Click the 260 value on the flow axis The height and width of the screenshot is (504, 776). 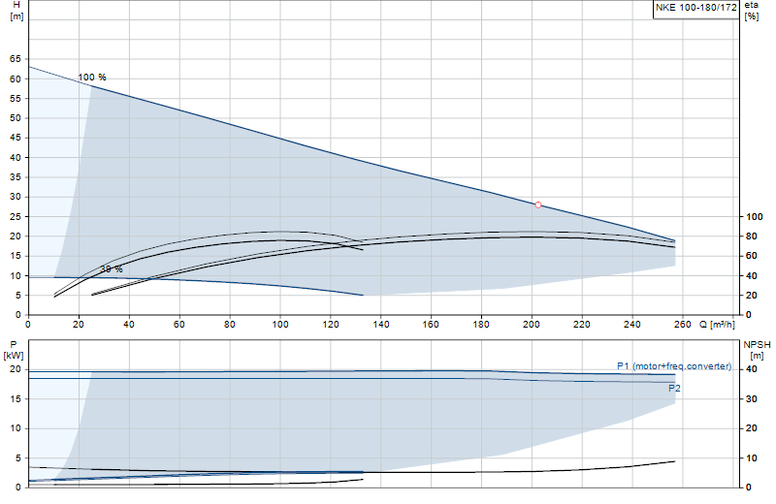click(x=683, y=325)
